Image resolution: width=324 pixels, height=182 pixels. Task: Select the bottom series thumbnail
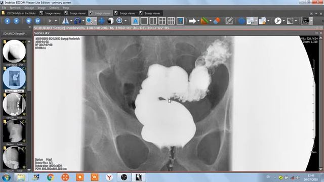click(x=14, y=158)
